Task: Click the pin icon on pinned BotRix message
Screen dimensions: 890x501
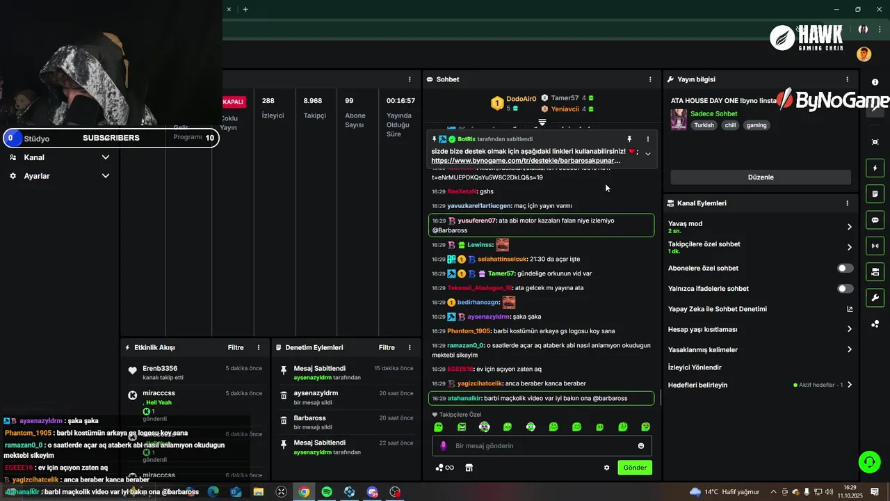Action: [629, 139]
